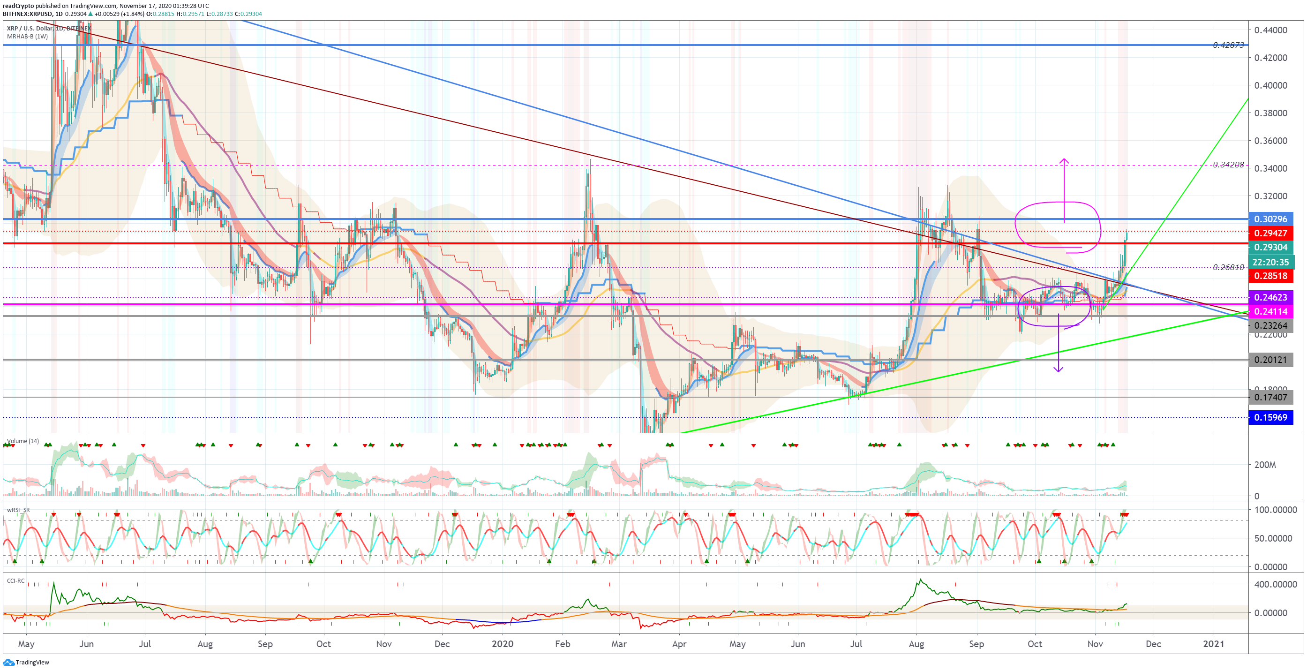Screen dimensions: 1307x671
Task: Click the 22:20:35 bar countdown label
Action: (x=1270, y=262)
